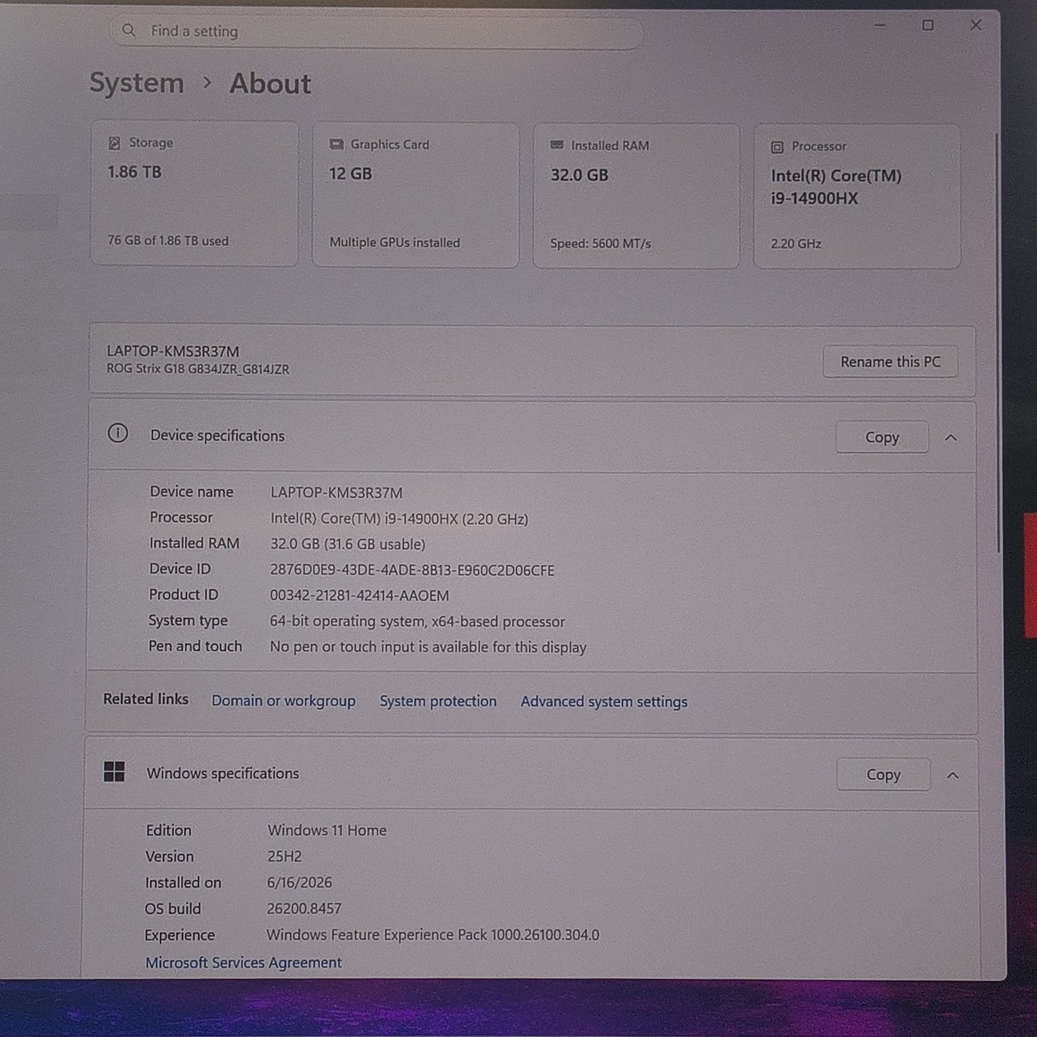Click the vertical scrollbar thumb

pos(998,343)
